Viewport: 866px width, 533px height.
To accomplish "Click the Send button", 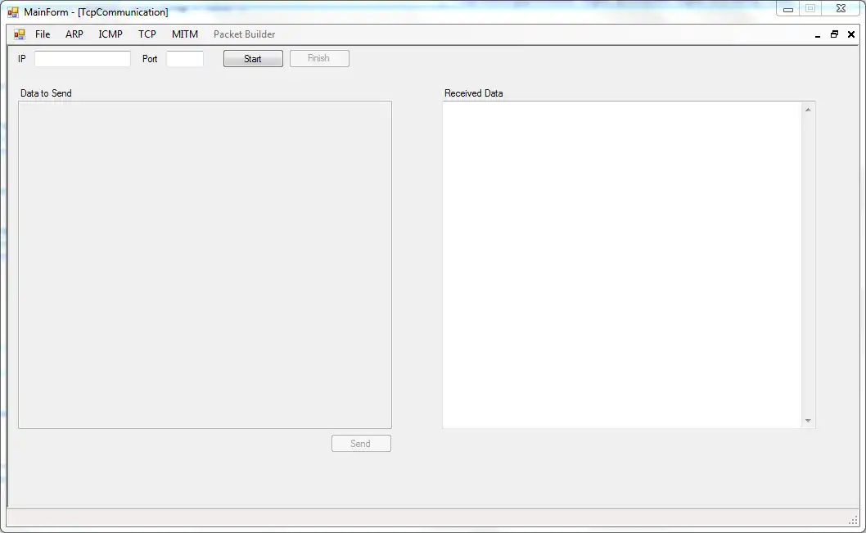I will [361, 444].
